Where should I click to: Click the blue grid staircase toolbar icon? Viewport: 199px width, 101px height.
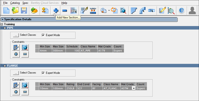point(134,11)
